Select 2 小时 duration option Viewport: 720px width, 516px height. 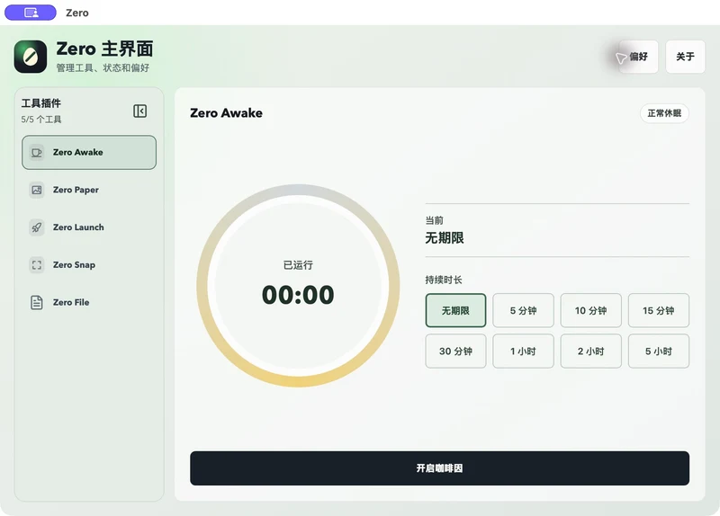[591, 351]
